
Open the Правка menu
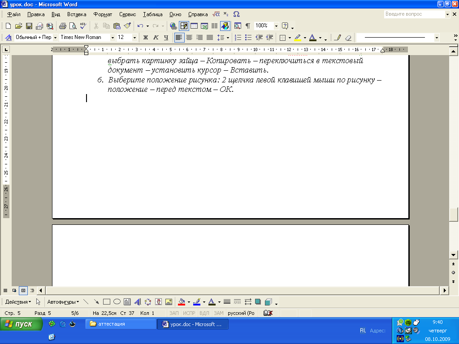36,14
